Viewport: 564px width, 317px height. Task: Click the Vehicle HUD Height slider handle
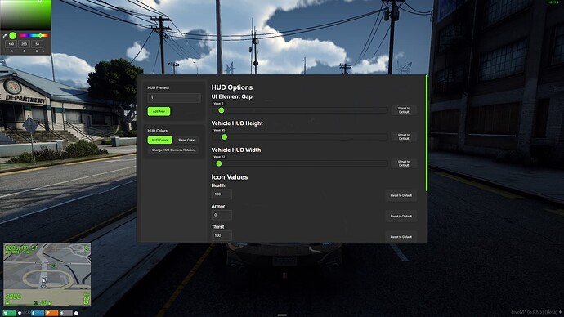225,137
